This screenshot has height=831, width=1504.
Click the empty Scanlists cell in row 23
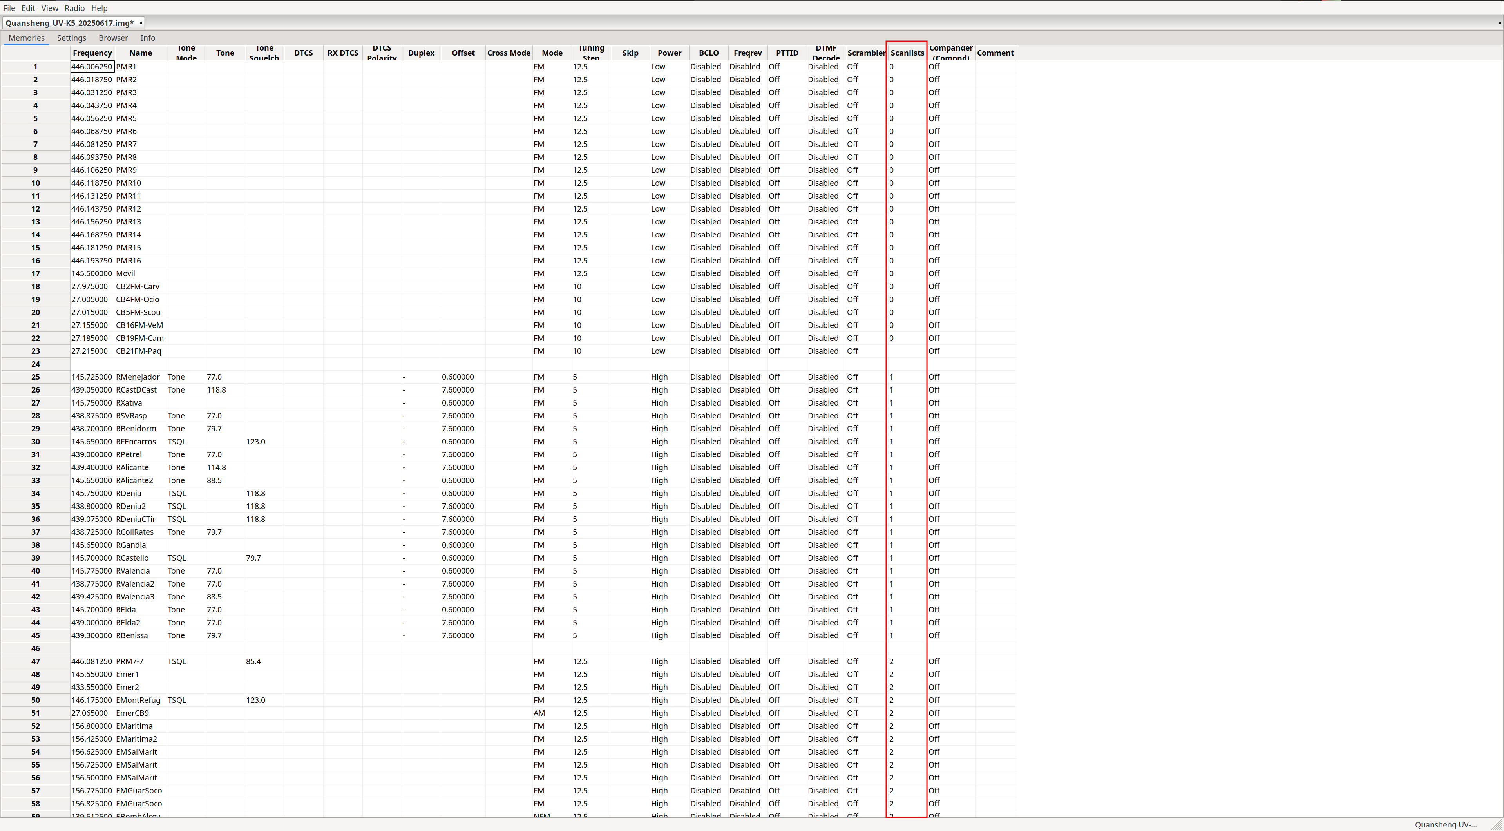[x=906, y=351]
